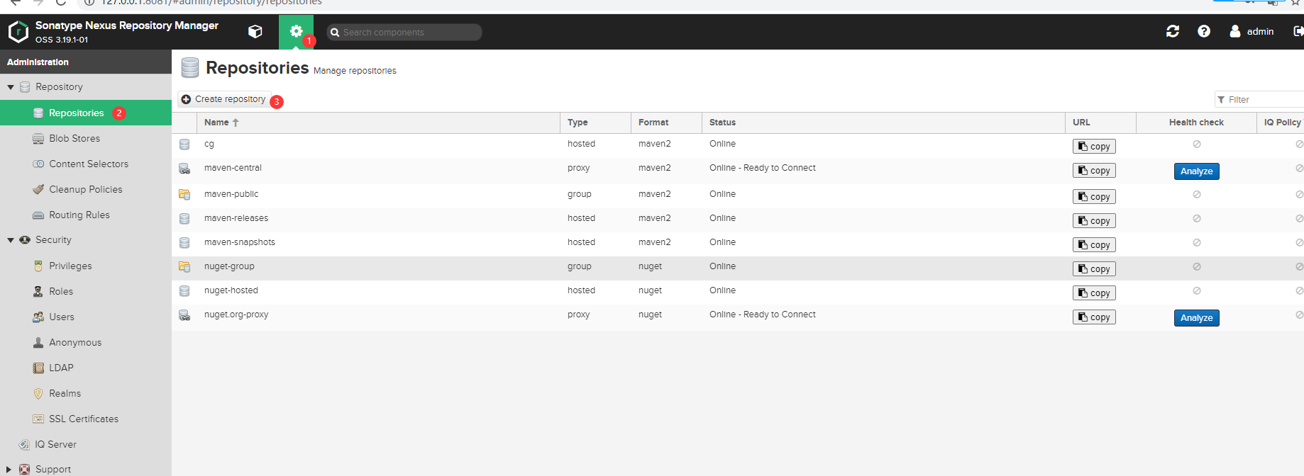Click the Cleanup Policies broom icon
The image size is (1304, 476).
pos(38,190)
